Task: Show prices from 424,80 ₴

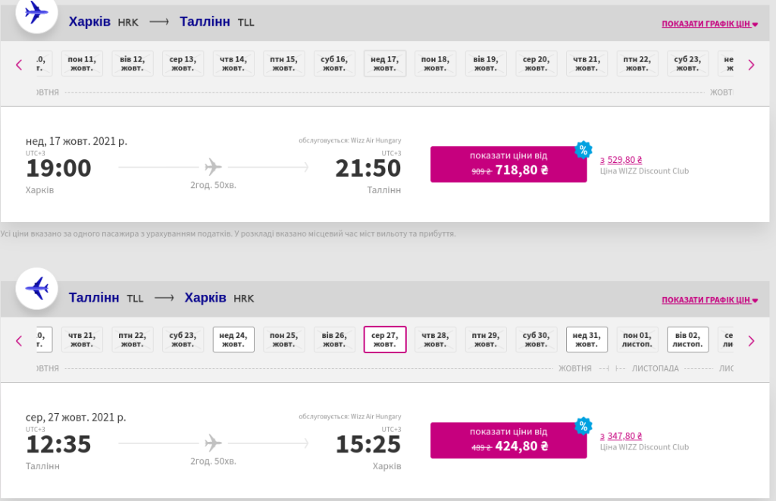Action: click(508, 440)
